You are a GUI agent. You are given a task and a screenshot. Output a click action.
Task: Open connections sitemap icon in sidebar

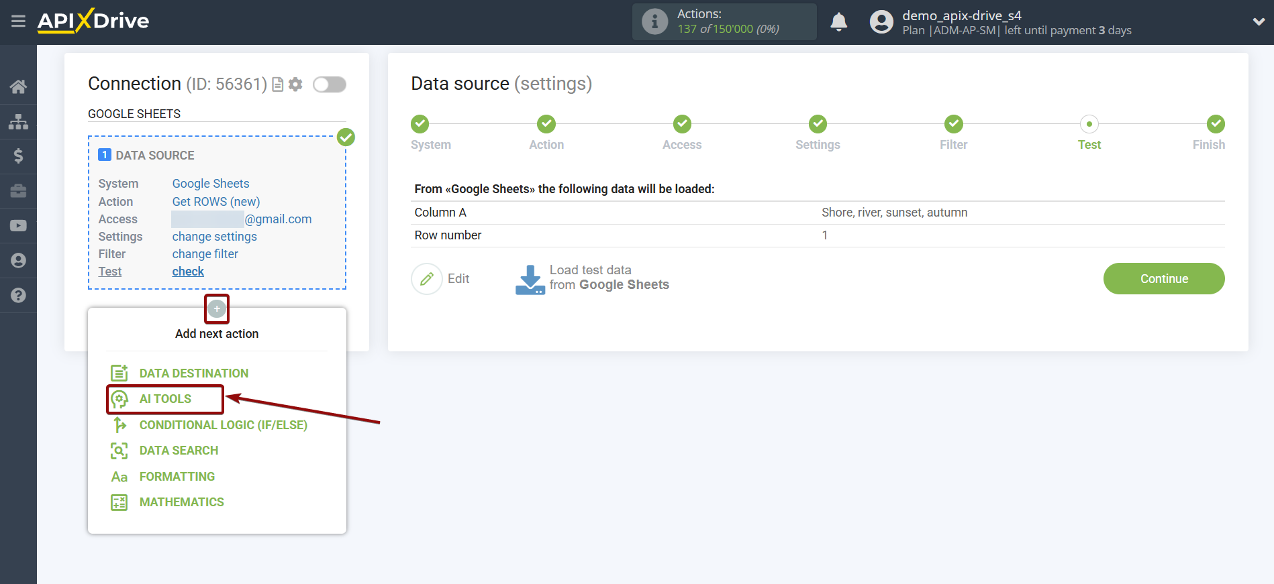(x=18, y=121)
